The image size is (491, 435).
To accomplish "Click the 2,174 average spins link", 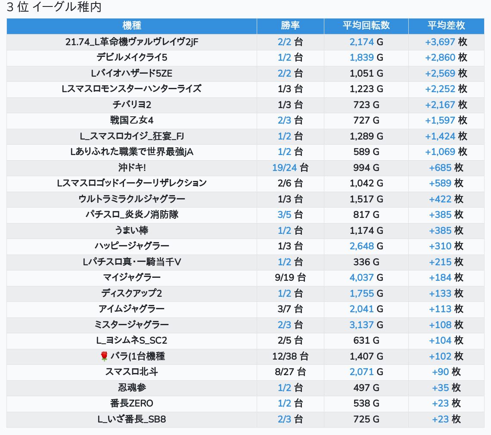I will (x=362, y=42).
